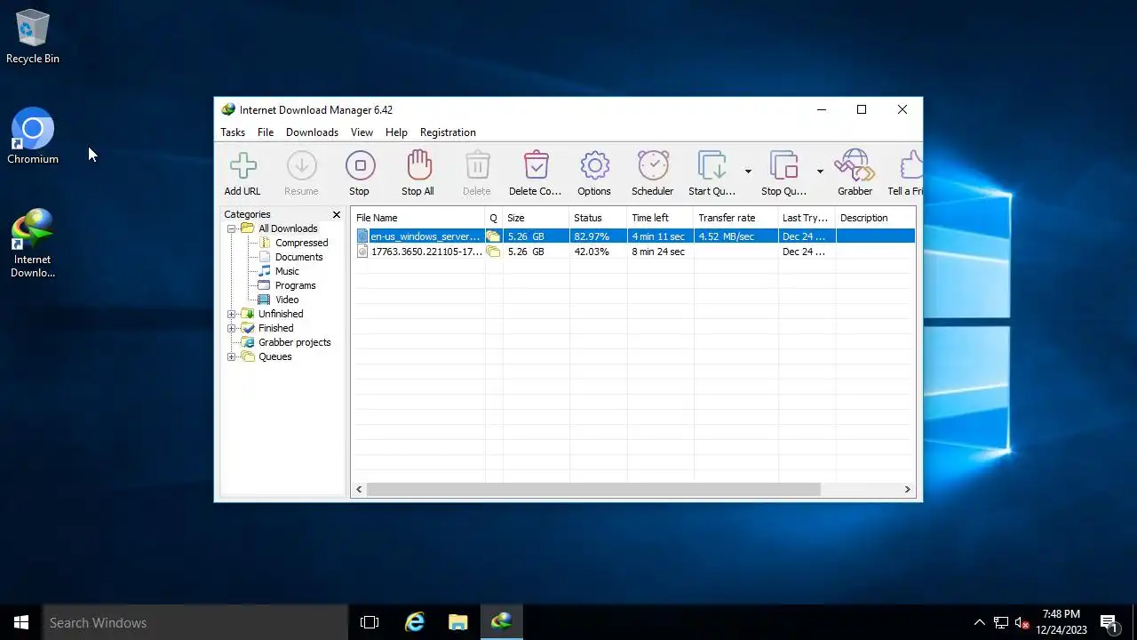Open Start Queue dropdown arrow
Image resolution: width=1137 pixels, height=640 pixels.
point(748,172)
